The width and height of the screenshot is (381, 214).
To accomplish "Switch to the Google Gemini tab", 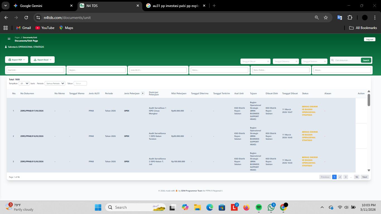I will click(x=31, y=6).
